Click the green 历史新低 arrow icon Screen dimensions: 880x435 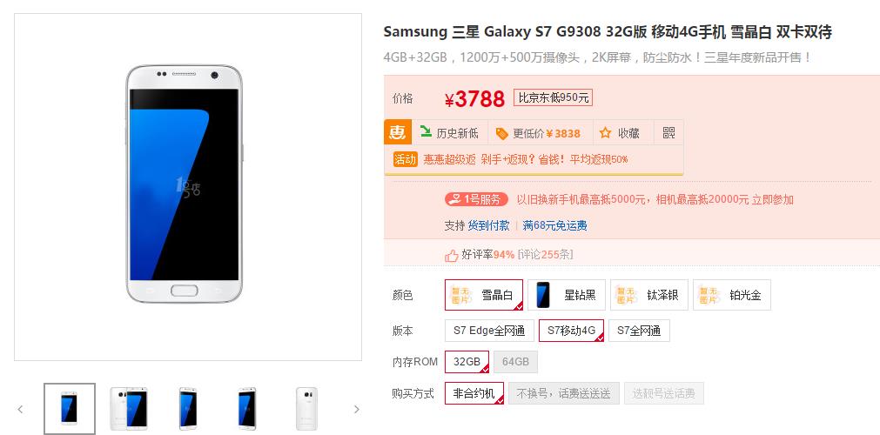coord(426,132)
